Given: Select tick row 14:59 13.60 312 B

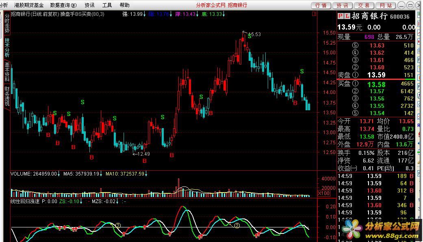Looking at the screenshot, I should (x=375, y=191).
